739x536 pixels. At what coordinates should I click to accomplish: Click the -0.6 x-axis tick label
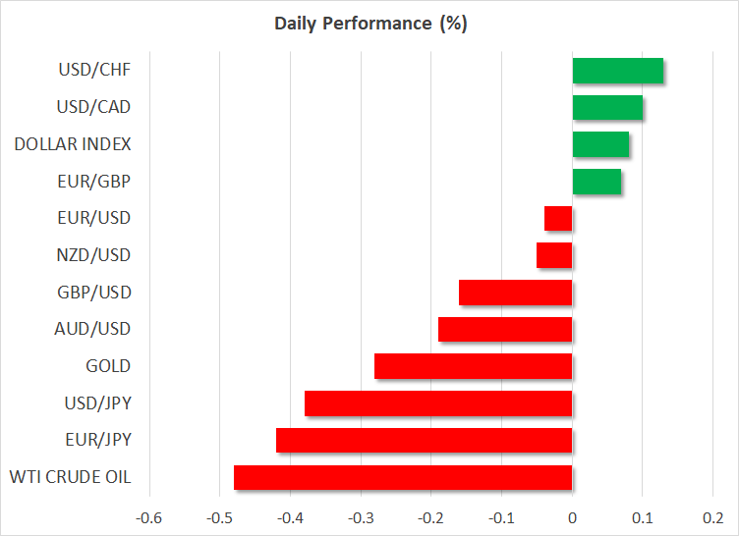(148, 517)
